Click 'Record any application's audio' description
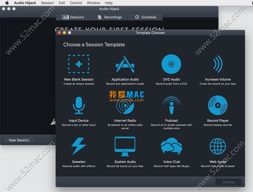 tap(125, 84)
